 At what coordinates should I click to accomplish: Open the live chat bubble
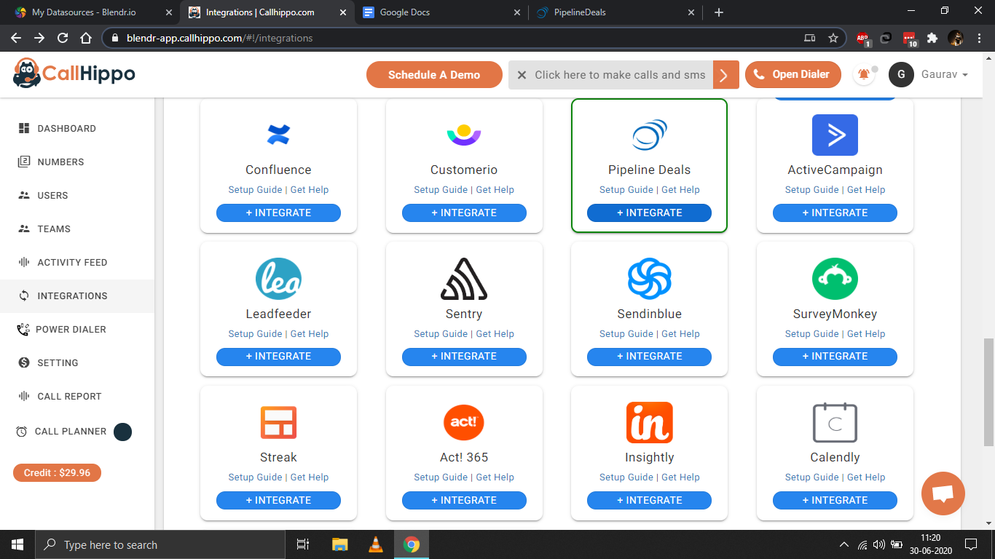(943, 493)
